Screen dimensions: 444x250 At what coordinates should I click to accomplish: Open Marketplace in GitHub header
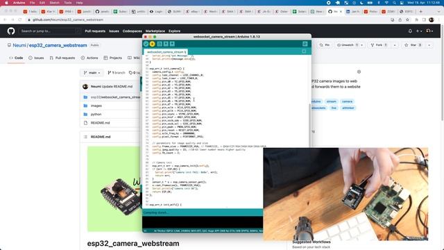(155, 31)
